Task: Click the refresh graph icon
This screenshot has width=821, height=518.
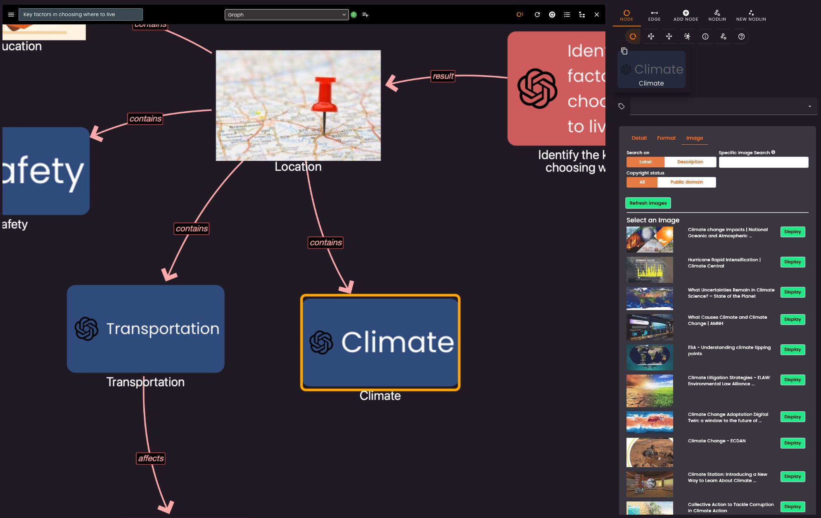Action: click(537, 14)
